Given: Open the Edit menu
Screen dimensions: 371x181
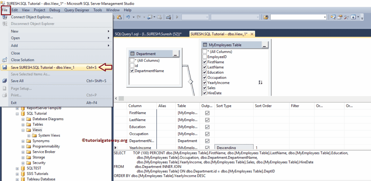Looking at the screenshot, I should click(14, 10).
